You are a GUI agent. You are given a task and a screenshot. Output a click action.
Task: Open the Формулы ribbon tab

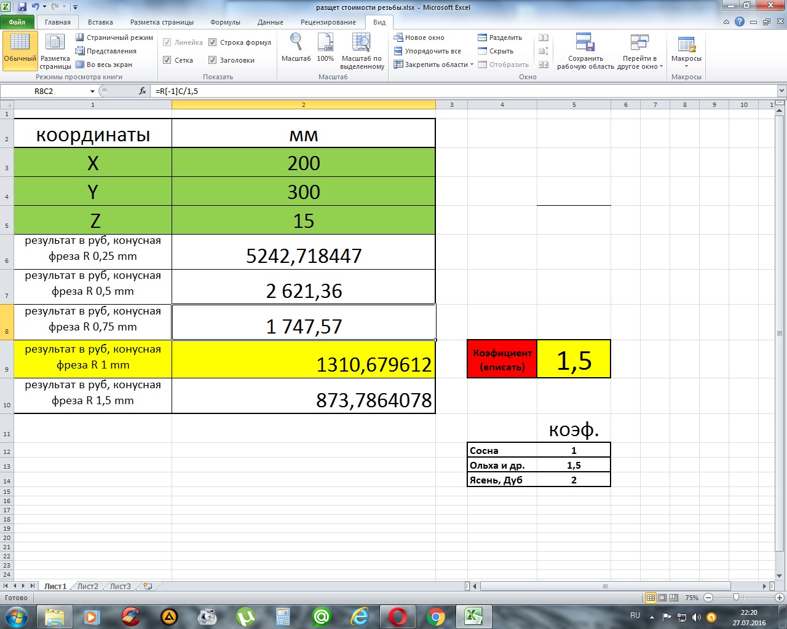pyautogui.click(x=225, y=22)
